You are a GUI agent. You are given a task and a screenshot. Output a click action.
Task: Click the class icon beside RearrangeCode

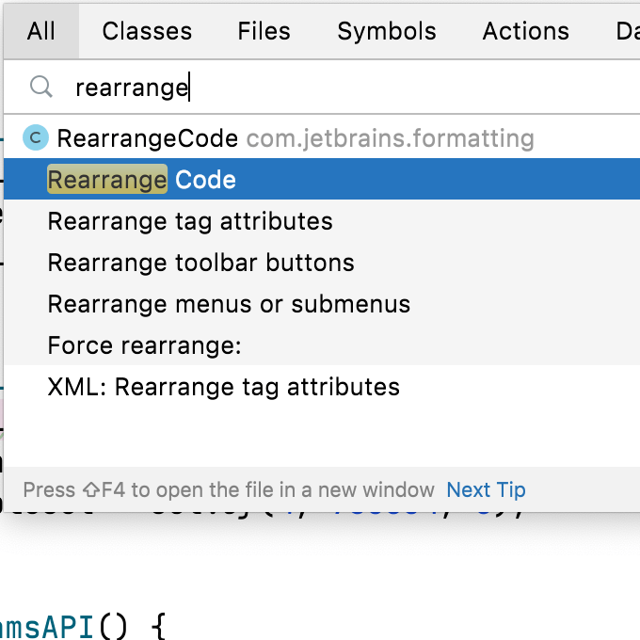point(36,138)
